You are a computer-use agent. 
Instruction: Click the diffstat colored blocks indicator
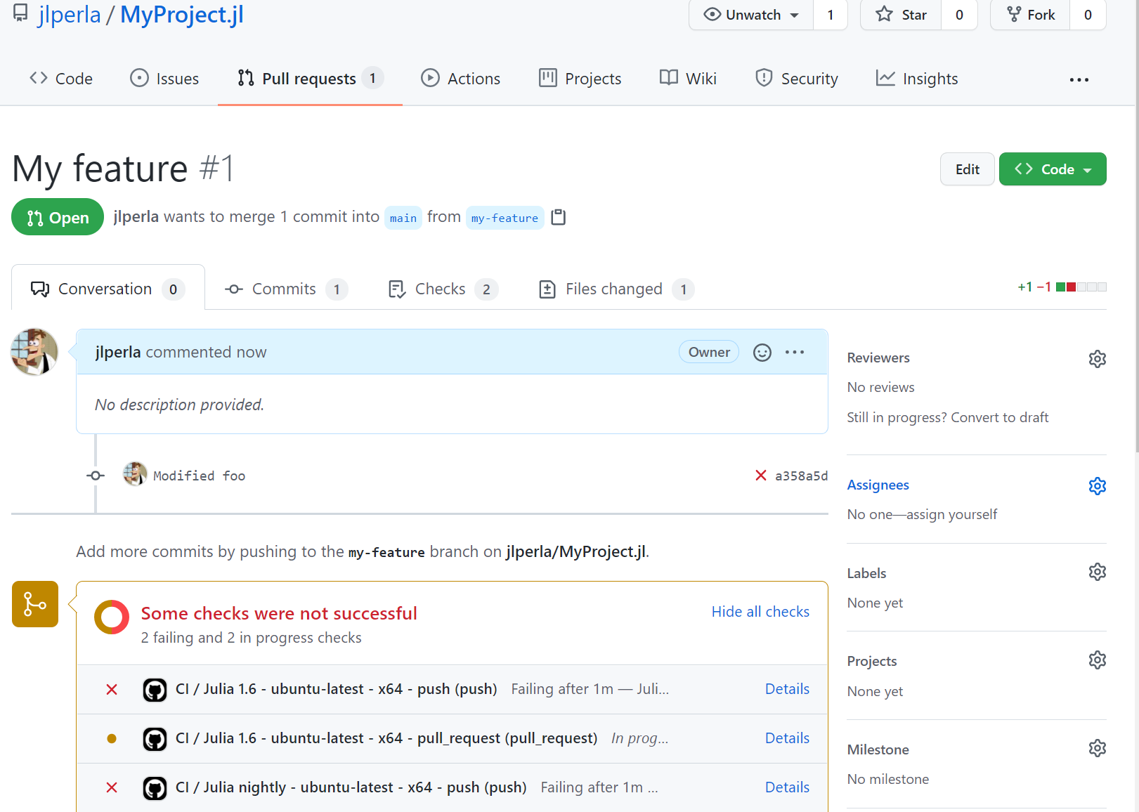[x=1081, y=287]
